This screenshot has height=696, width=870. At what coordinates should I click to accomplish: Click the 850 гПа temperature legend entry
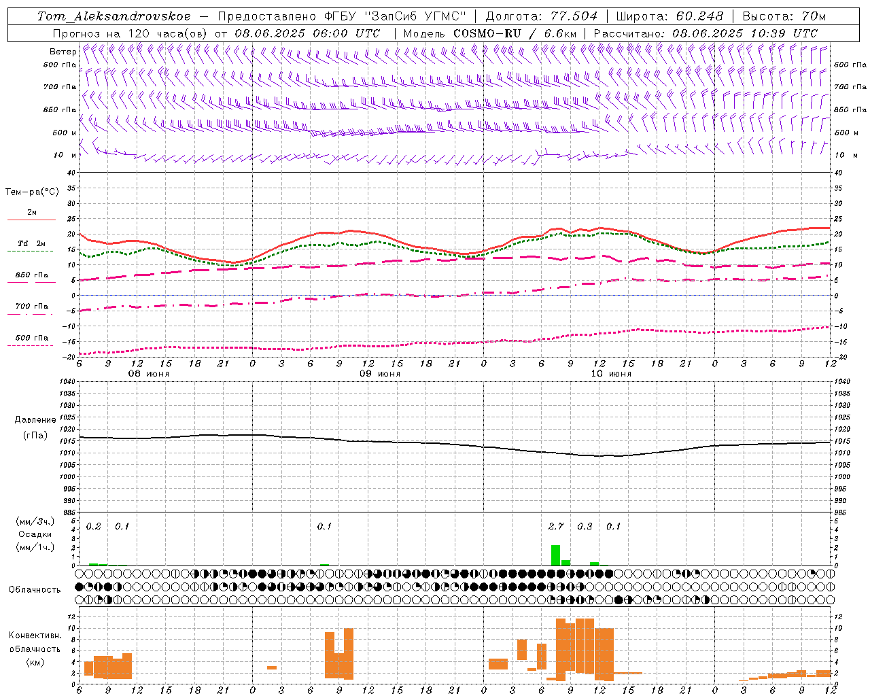[32, 275]
